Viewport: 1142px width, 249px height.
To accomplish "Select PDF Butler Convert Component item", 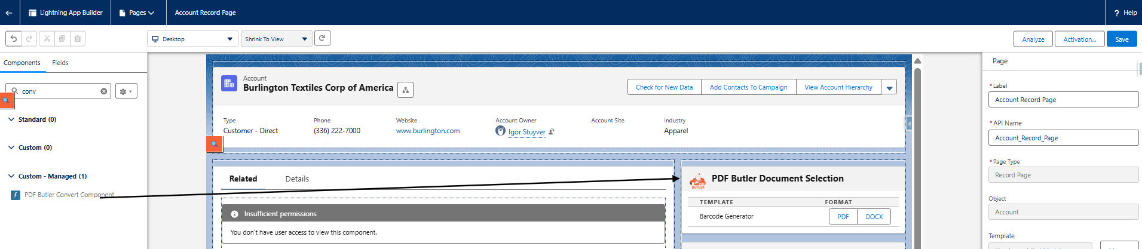I will point(69,195).
